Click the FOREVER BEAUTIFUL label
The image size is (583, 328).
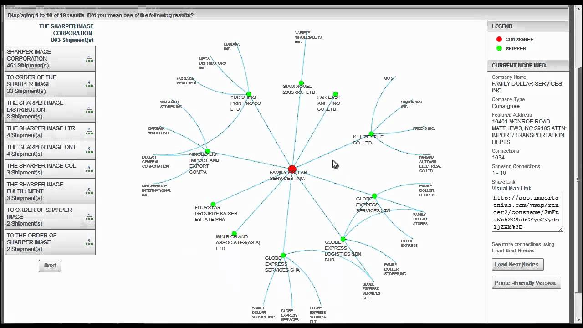[x=187, y=81]
